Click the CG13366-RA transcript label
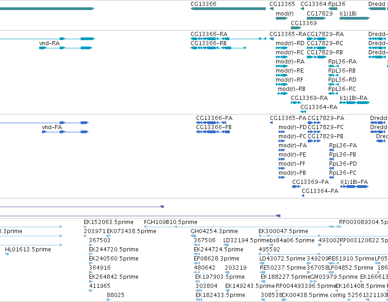 (x=209, y=34)
